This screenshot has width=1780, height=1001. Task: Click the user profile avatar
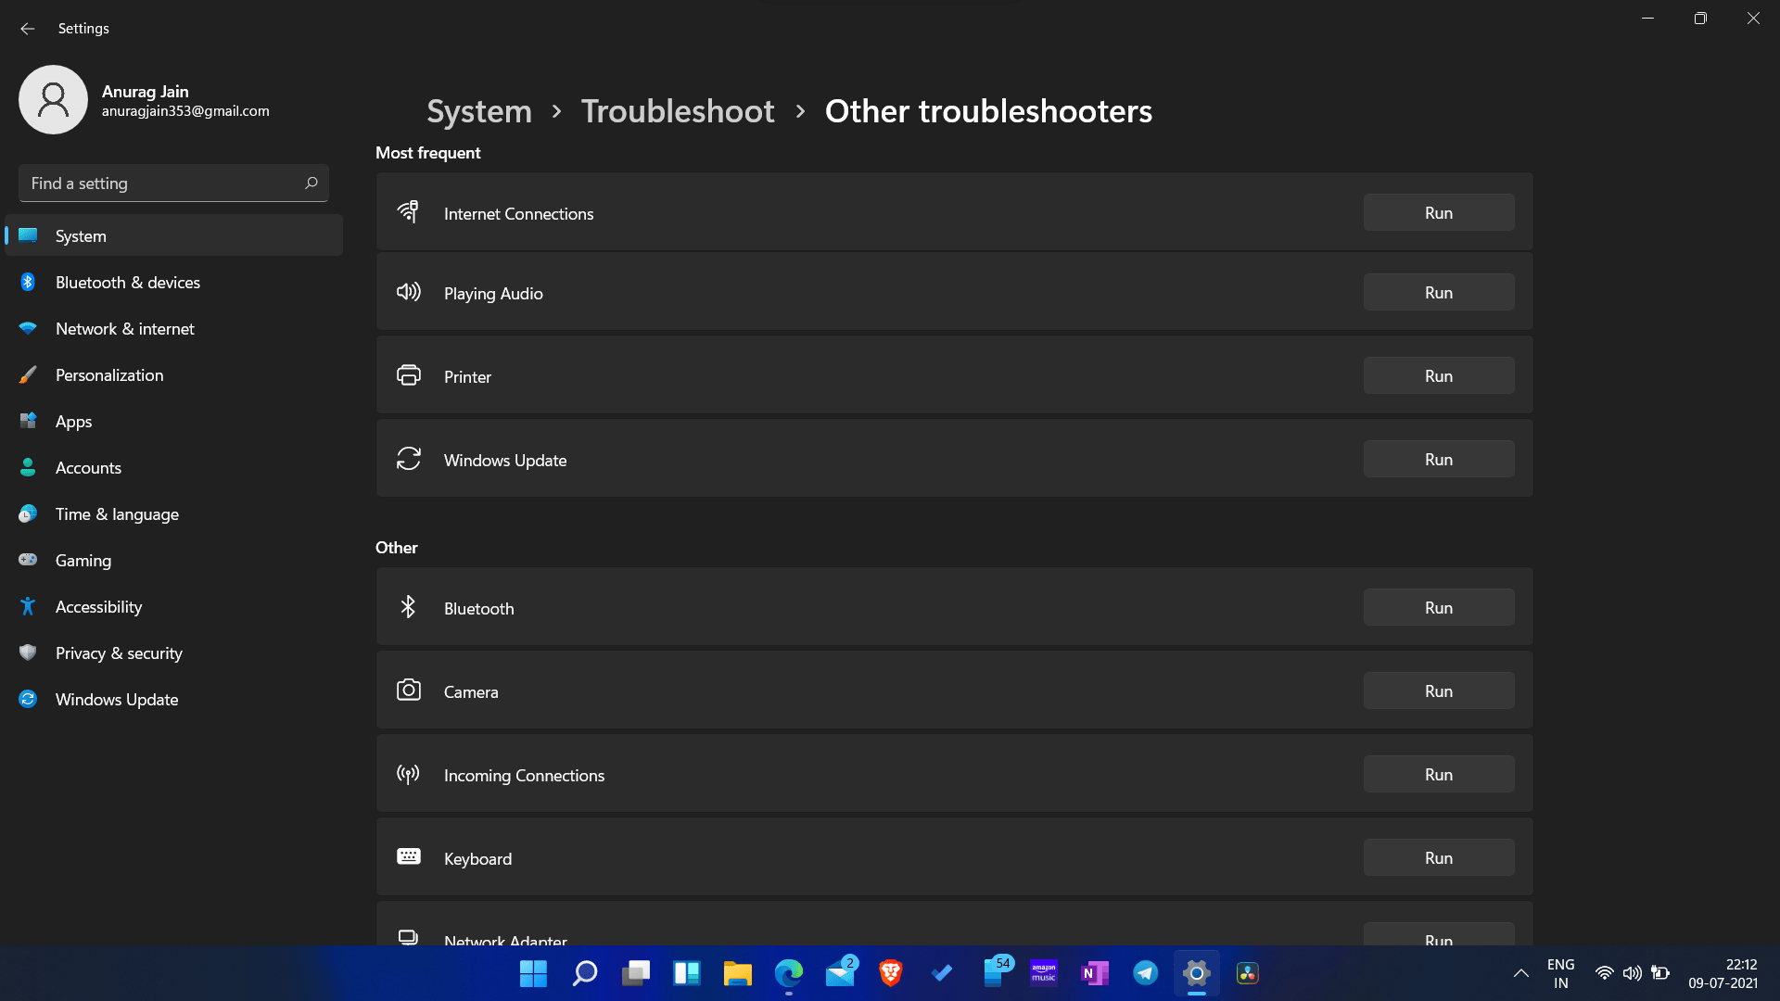pyautogui.click(x=53, y=100)
